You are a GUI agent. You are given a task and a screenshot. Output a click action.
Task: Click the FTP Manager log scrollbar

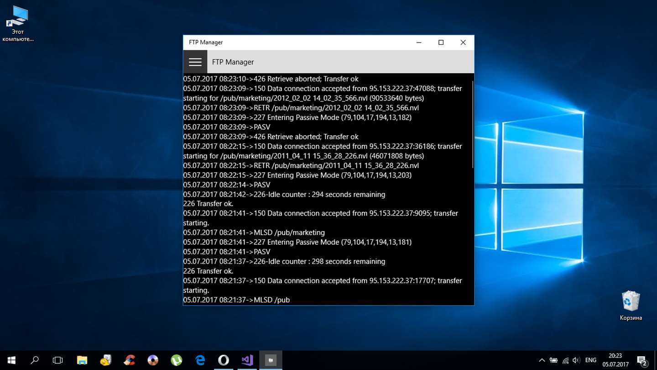pos(473,124)
